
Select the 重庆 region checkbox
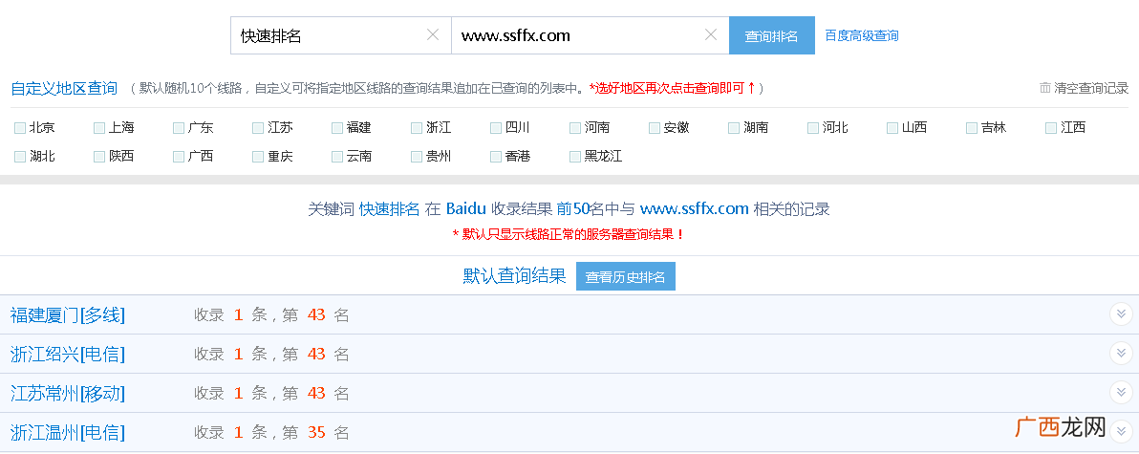[x=257, y=157]
